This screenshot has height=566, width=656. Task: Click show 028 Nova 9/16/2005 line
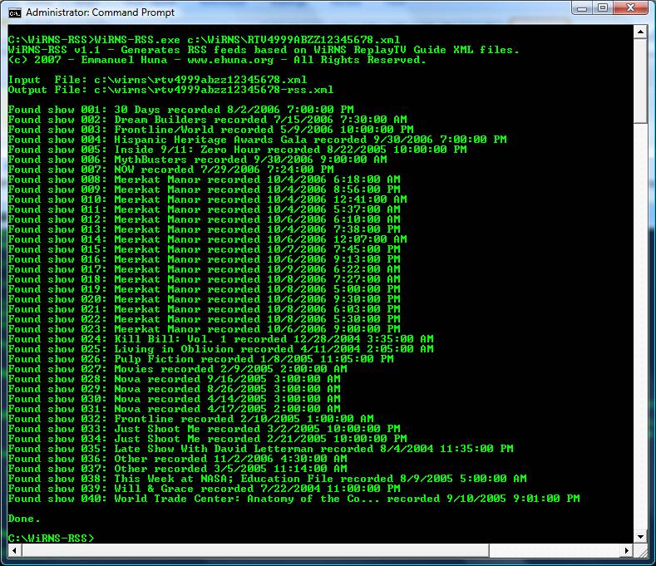pos(174,379)
